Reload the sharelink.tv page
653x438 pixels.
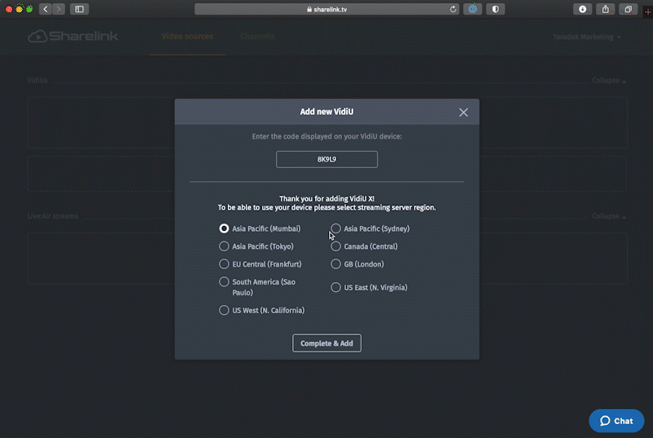click(x=454, y=10)
